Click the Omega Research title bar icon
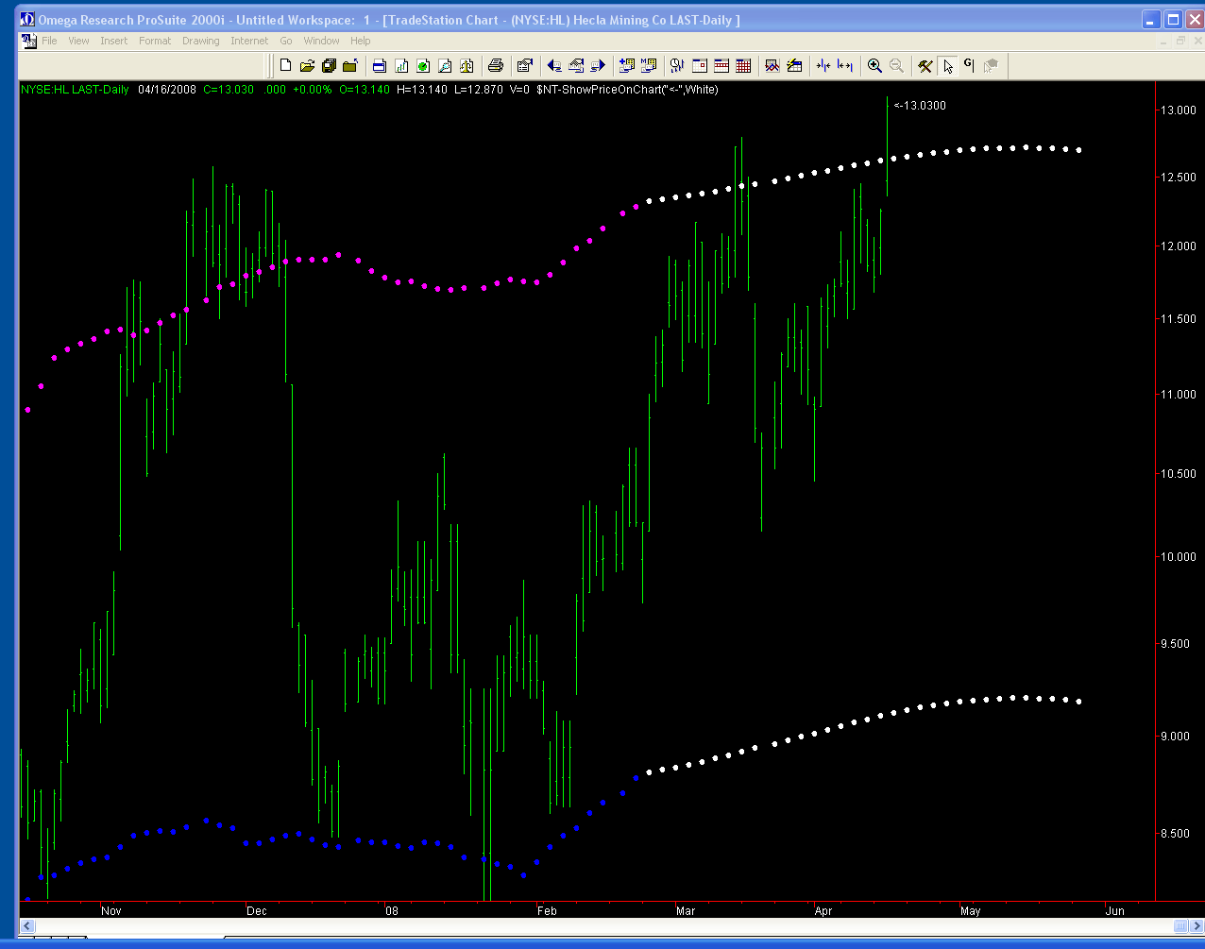The image size is (1205, 949). [27, 19]
